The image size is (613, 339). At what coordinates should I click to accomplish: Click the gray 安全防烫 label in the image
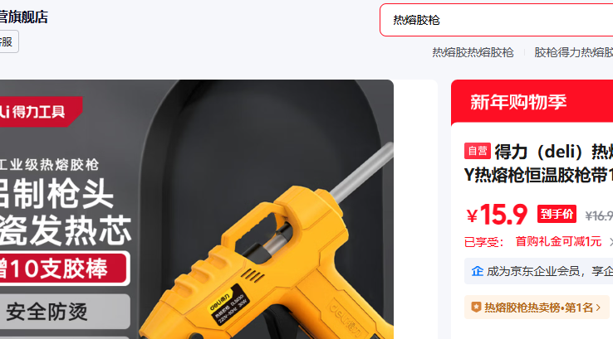tap(64, 312)
